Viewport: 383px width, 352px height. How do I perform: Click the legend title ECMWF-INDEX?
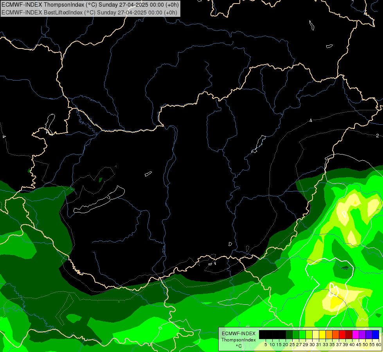[239, 334]
